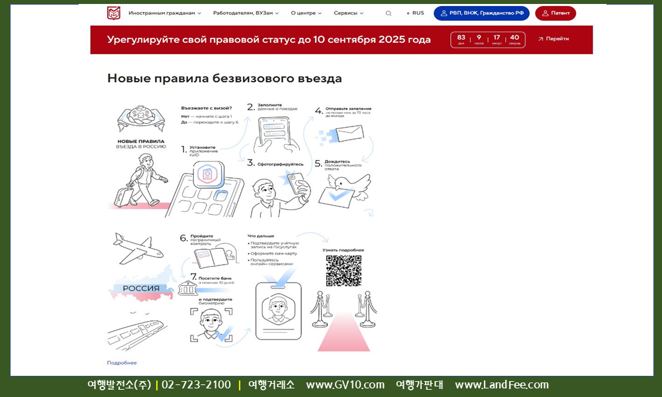The image size is (662, 397).
Task: Expand the Иностранным гражданам dropdown menu
Action: tap(165, 13)
